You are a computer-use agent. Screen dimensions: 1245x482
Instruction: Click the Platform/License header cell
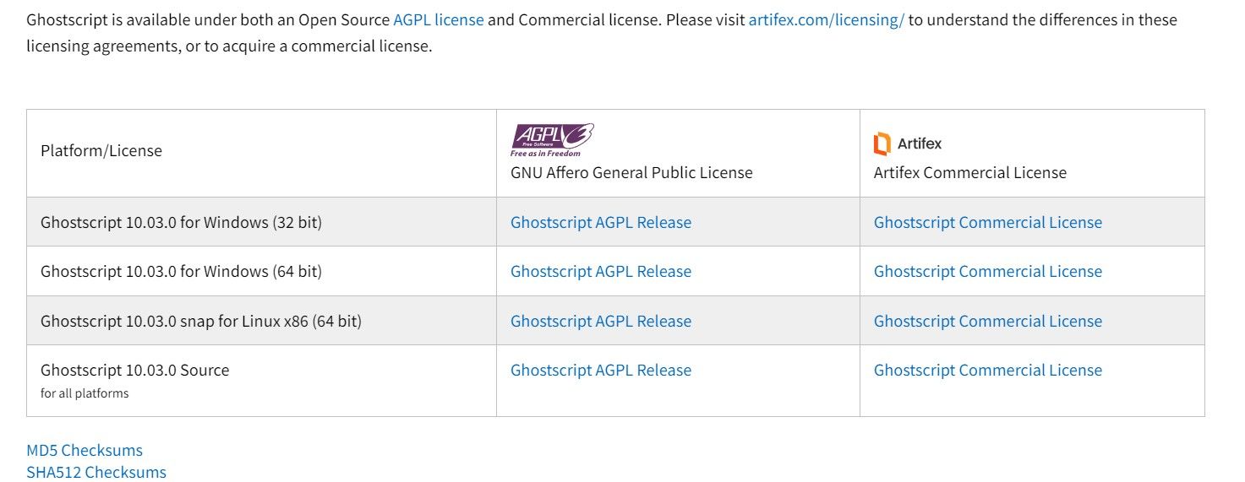coord(101,151)
